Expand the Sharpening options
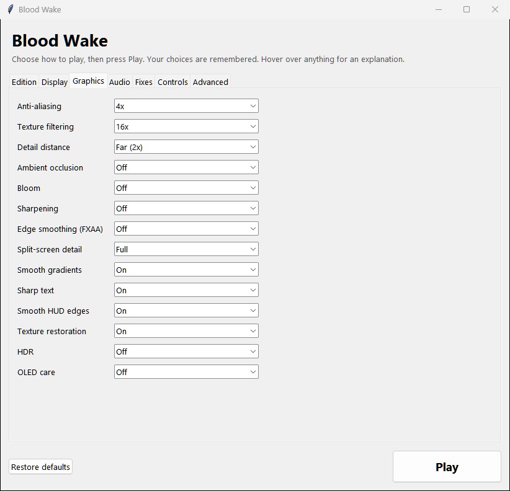Viewport: 510px width, 491px height. pyautogui.click(x=186, y=208)
